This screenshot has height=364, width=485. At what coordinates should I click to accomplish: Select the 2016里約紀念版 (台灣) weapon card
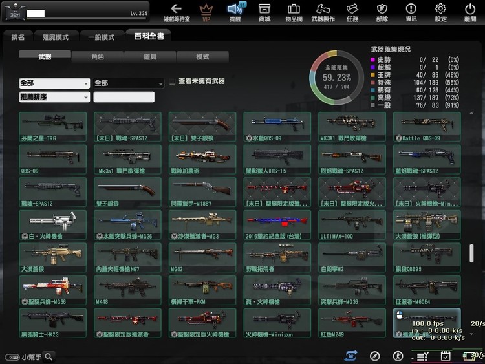(x=277, y=225)
